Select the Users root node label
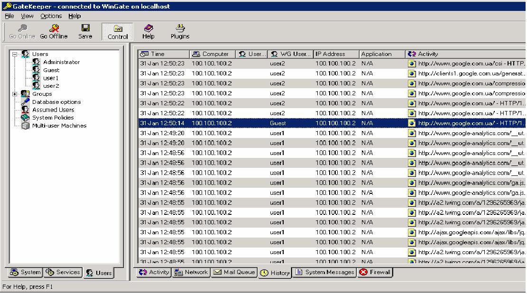 tap(40, 54)
